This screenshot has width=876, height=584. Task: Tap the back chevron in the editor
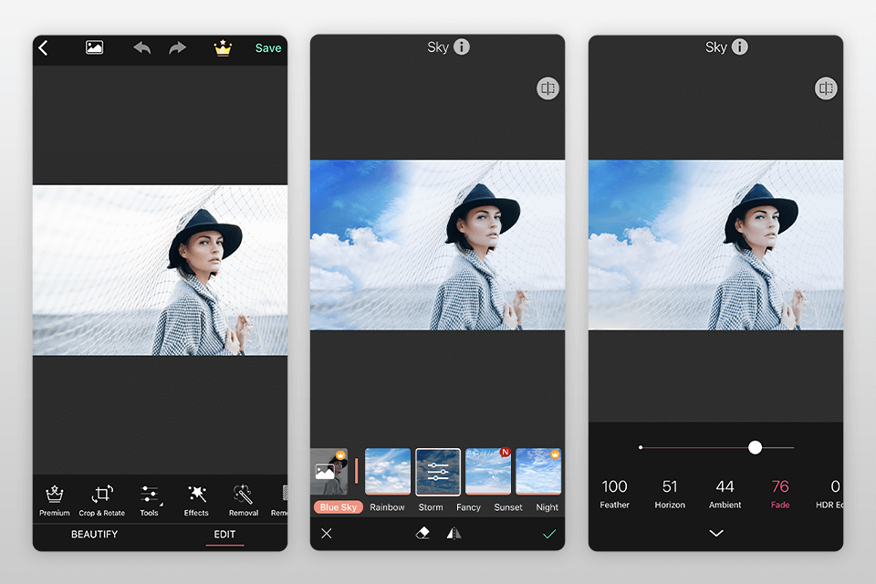43,48
